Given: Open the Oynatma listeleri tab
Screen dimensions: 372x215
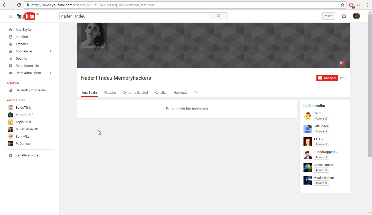Looking at the screenshot, I should (x=135, y=92).
